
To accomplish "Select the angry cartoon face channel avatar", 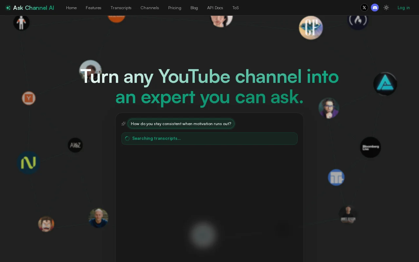I will click(46, 224).
